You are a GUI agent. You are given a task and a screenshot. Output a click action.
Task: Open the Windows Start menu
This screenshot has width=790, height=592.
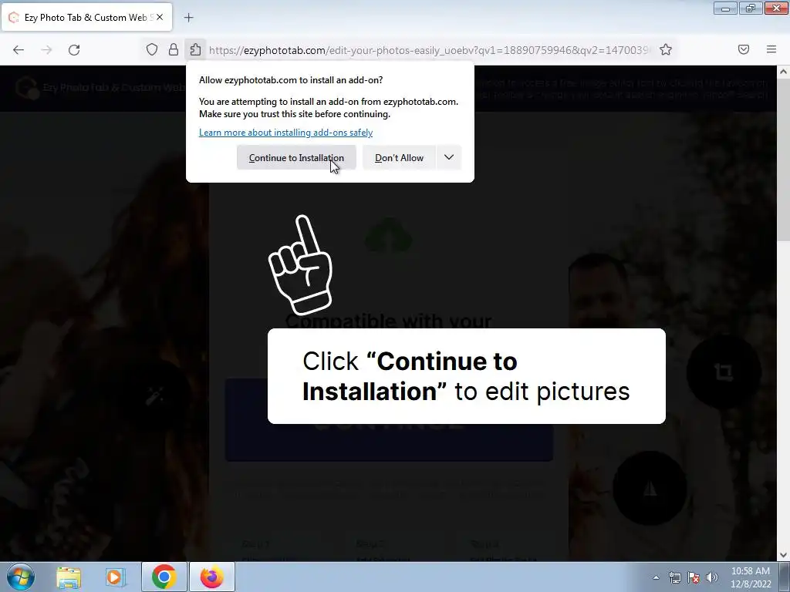(x=21, y=577)
